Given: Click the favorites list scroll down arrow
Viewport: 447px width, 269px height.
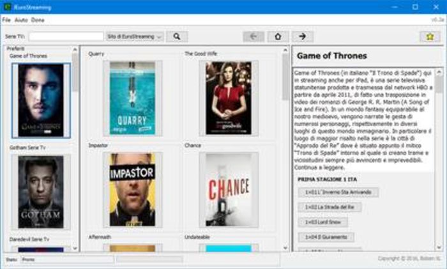Looking at the screenshot, I should click(75, 248).
